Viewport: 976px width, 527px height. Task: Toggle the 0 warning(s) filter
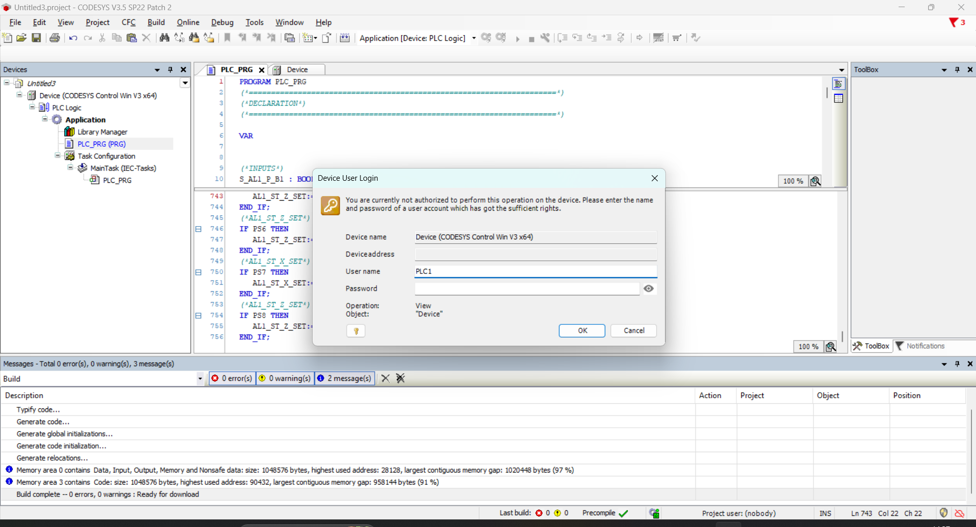pyautogui.click(x=285, y=378)
